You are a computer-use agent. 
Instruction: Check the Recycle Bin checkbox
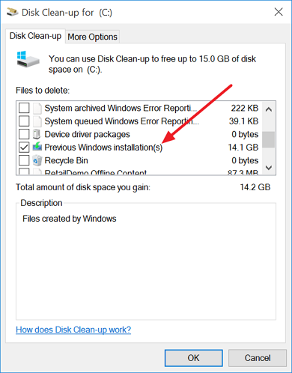pyautogui.click(x=24, y=160)
